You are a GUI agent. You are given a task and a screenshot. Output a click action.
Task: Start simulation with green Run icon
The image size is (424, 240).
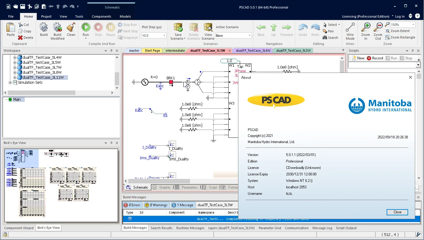(x=86, y=27)
